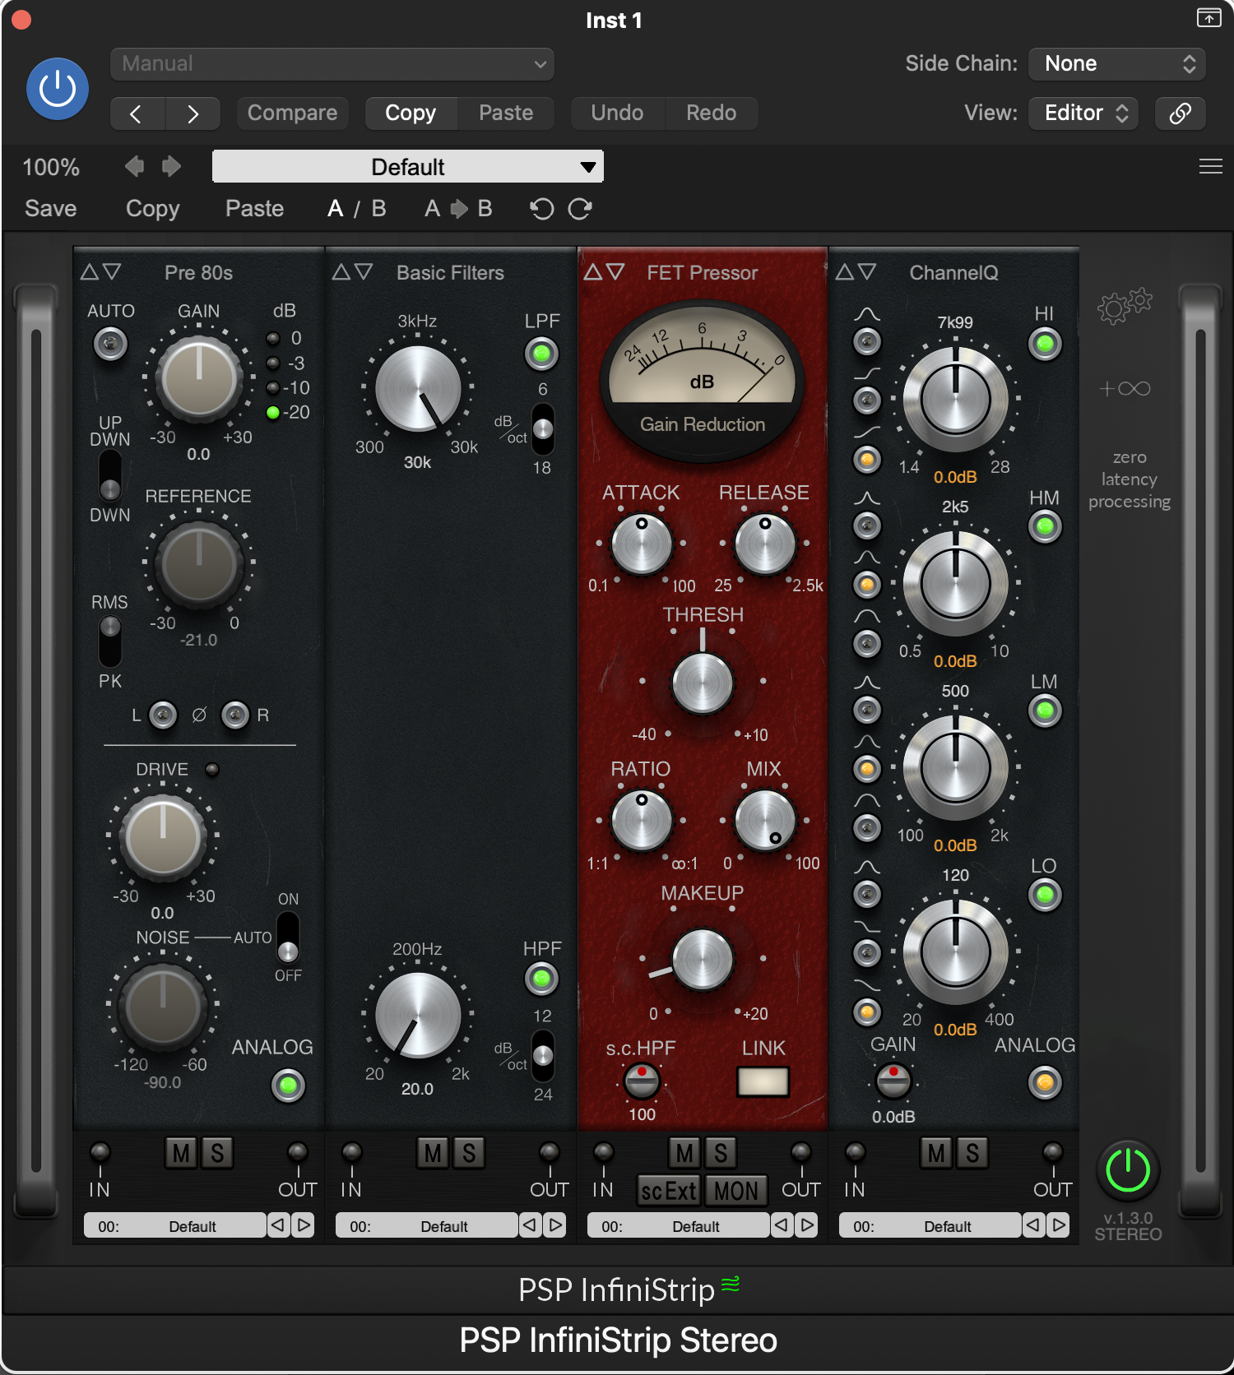Click the header Copy button
Screen dimensions: 1234x1375
tap(411, 113)
